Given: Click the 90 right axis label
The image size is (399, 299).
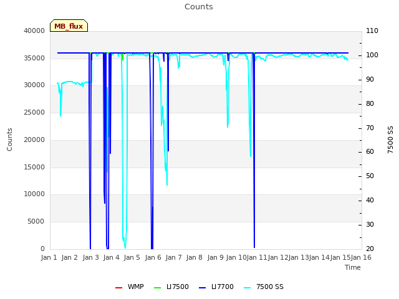Looking at the screenshot, I should click(370, 80).
